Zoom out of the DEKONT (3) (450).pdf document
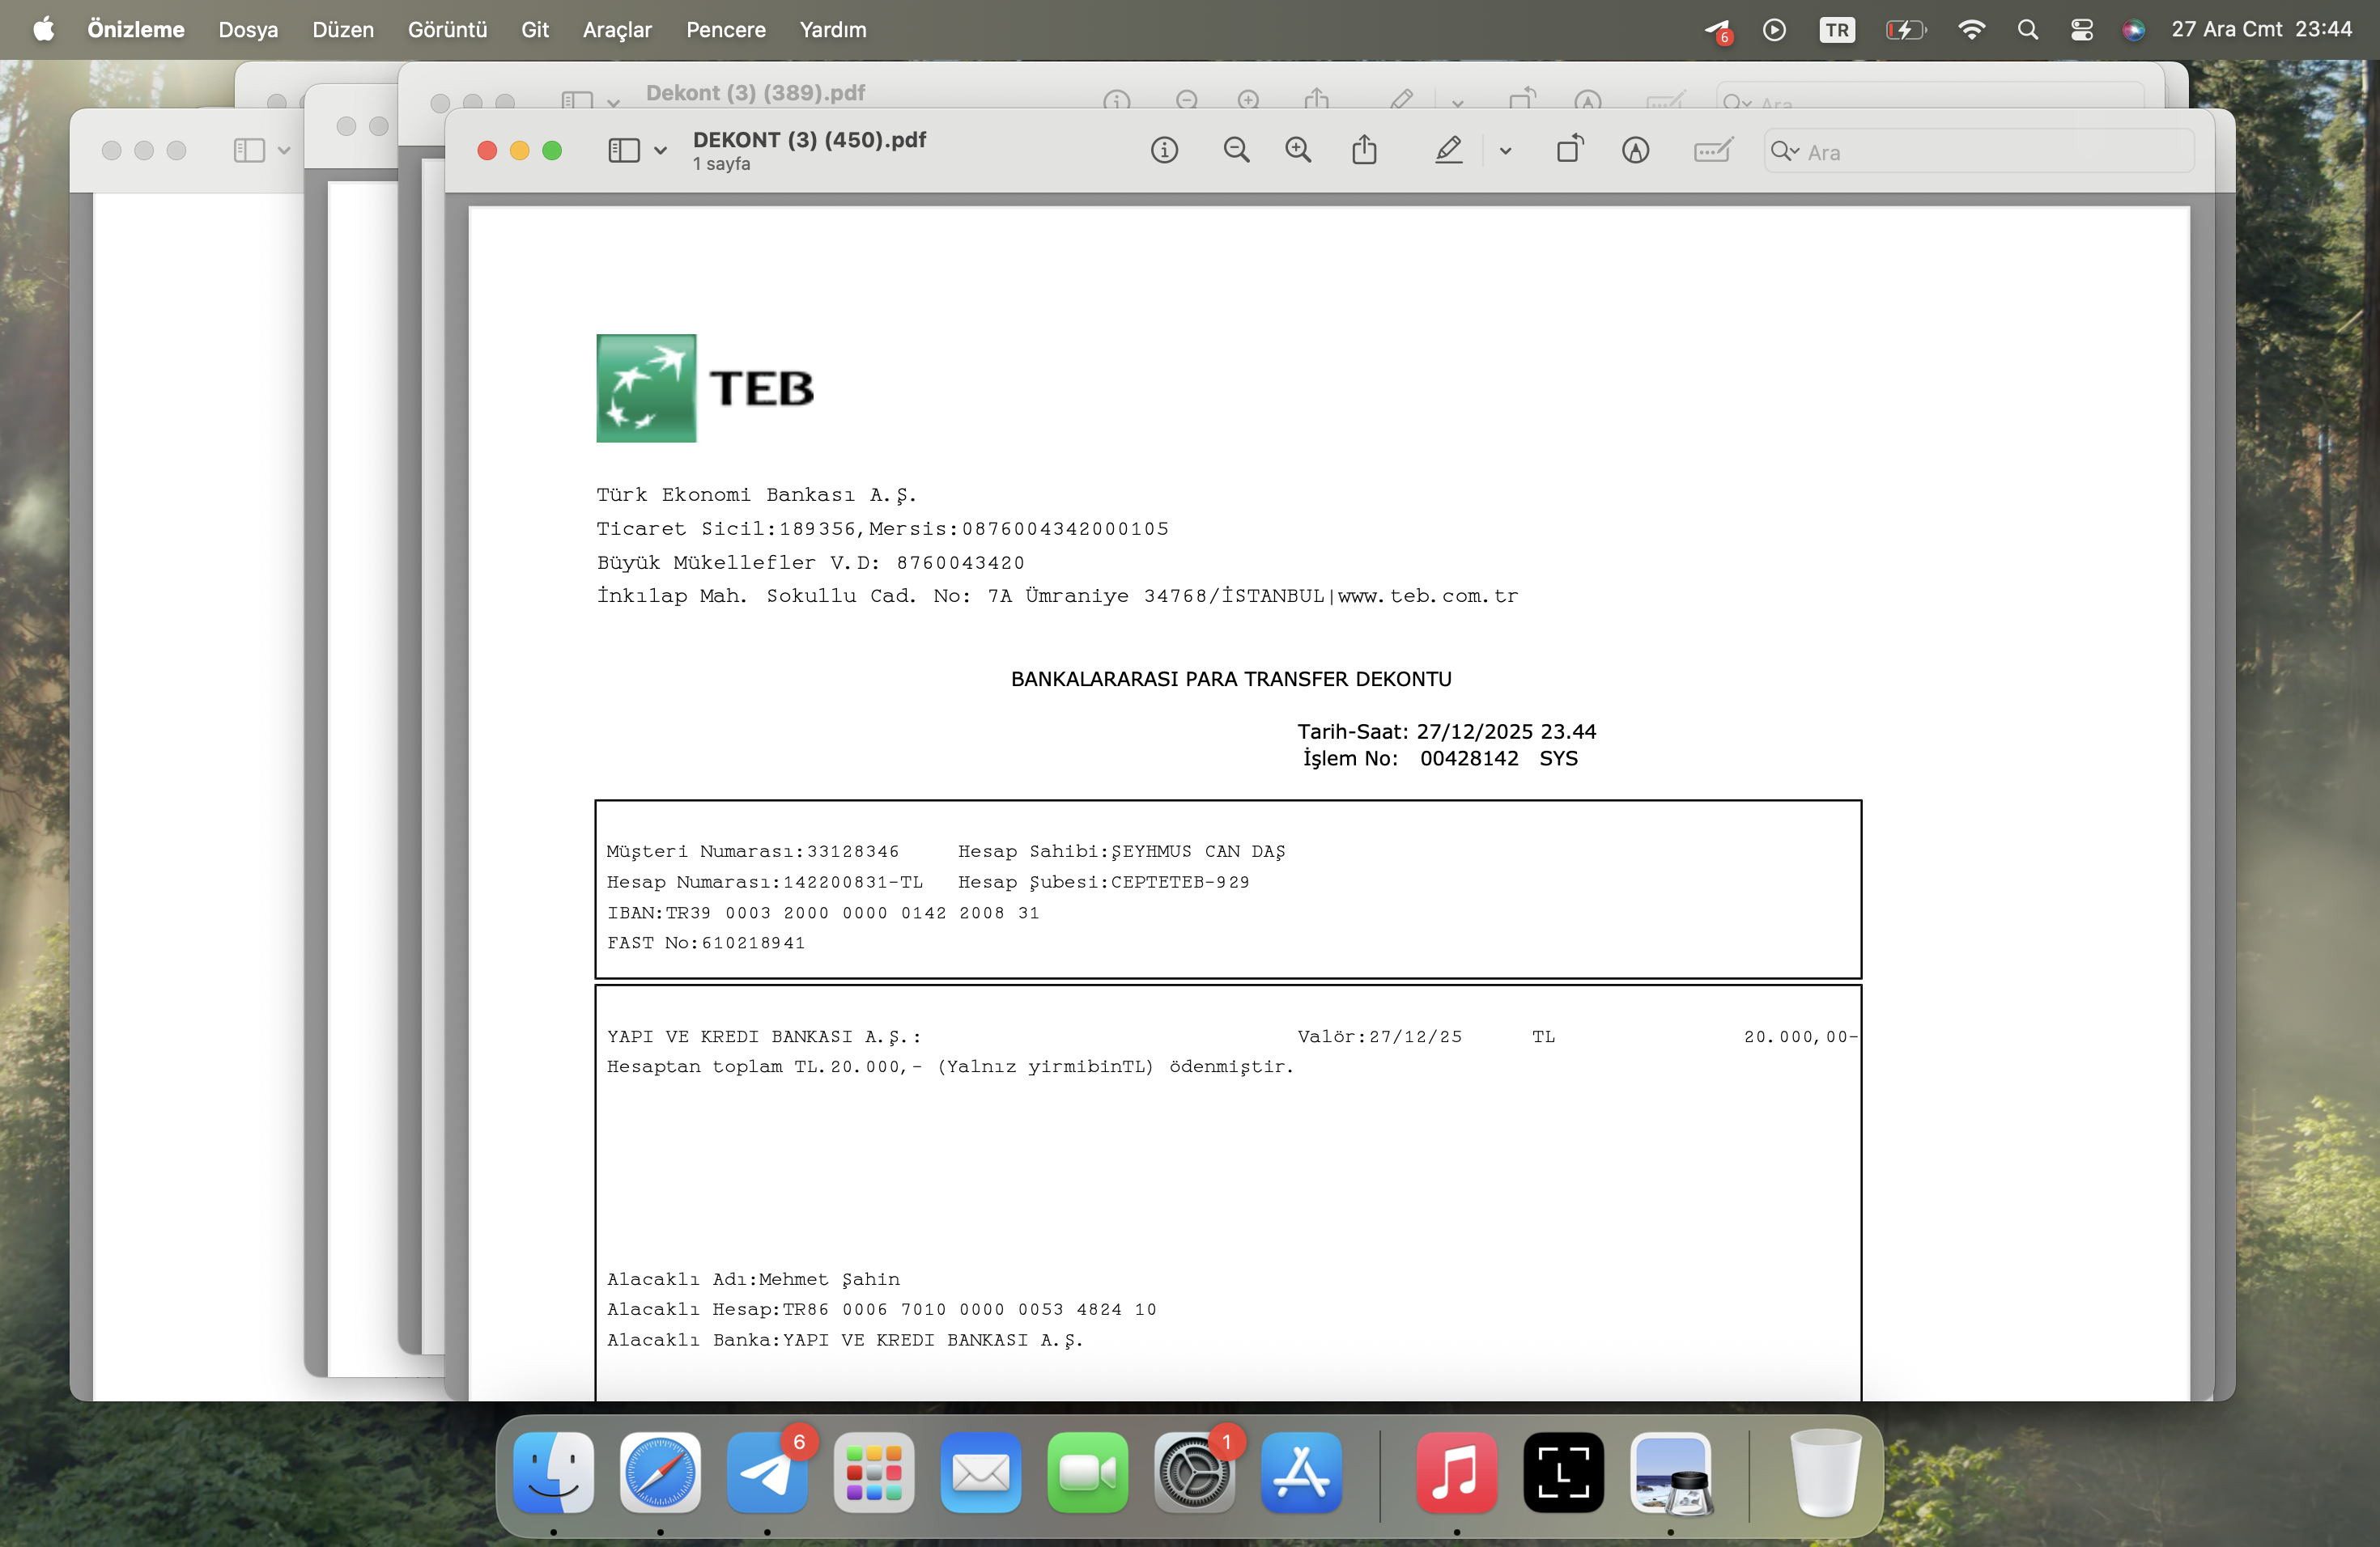The height and width of the screenshot is (1547, 2380). pyautogui.click(x=1236, y=151)
